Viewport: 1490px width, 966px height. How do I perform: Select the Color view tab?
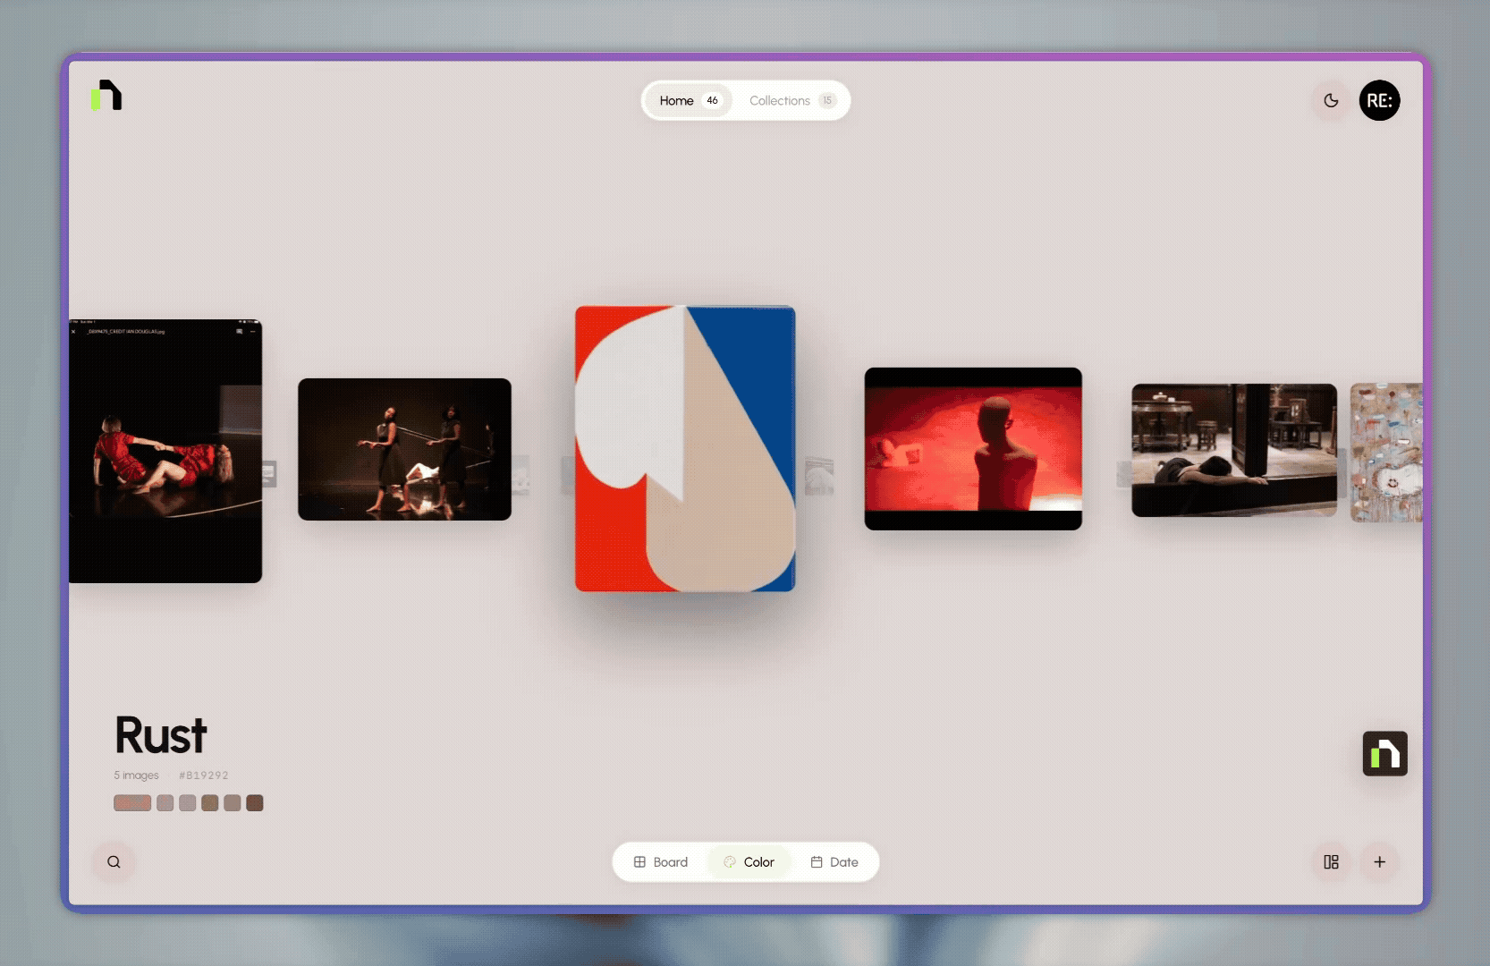click(749, 862)
